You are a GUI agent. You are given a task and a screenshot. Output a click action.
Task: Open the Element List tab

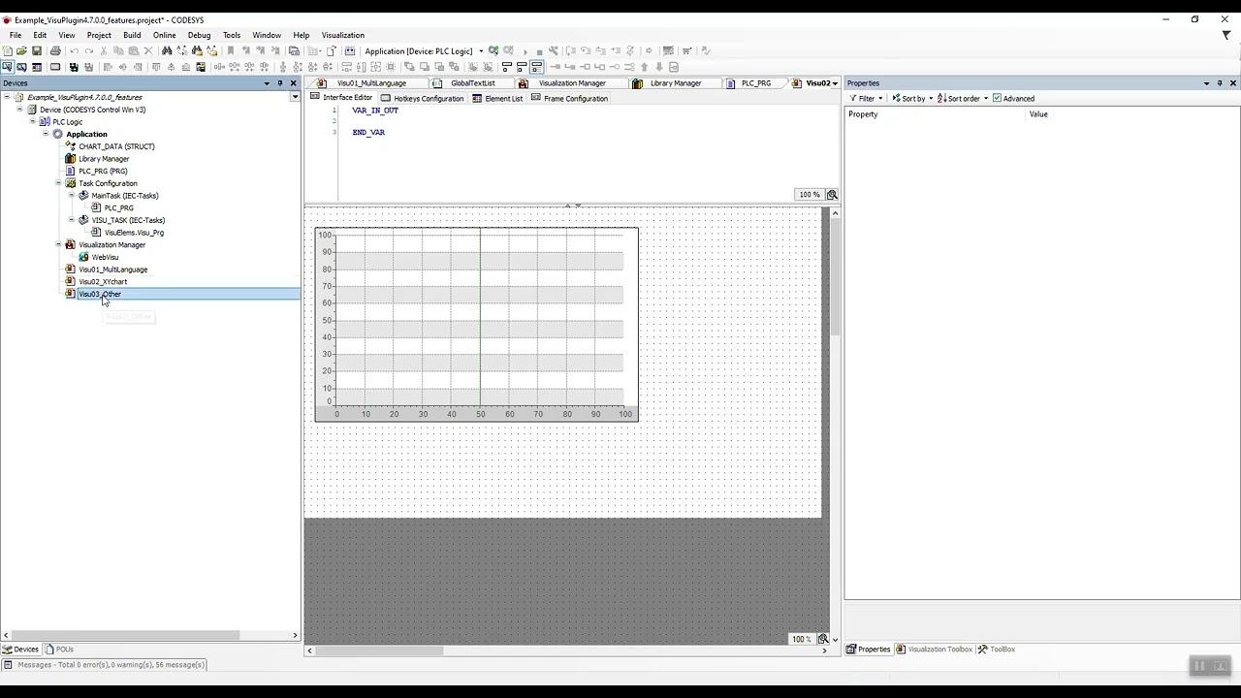[497, 98]
